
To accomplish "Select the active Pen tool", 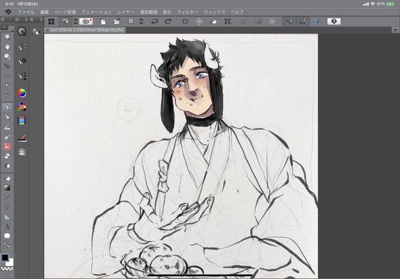I will (x=7, y=107).
